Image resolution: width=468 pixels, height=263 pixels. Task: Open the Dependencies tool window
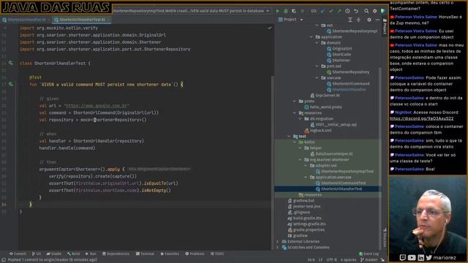[116, 254]
